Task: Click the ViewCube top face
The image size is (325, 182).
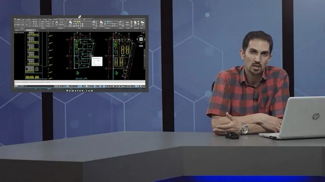Action: [141, 39]
